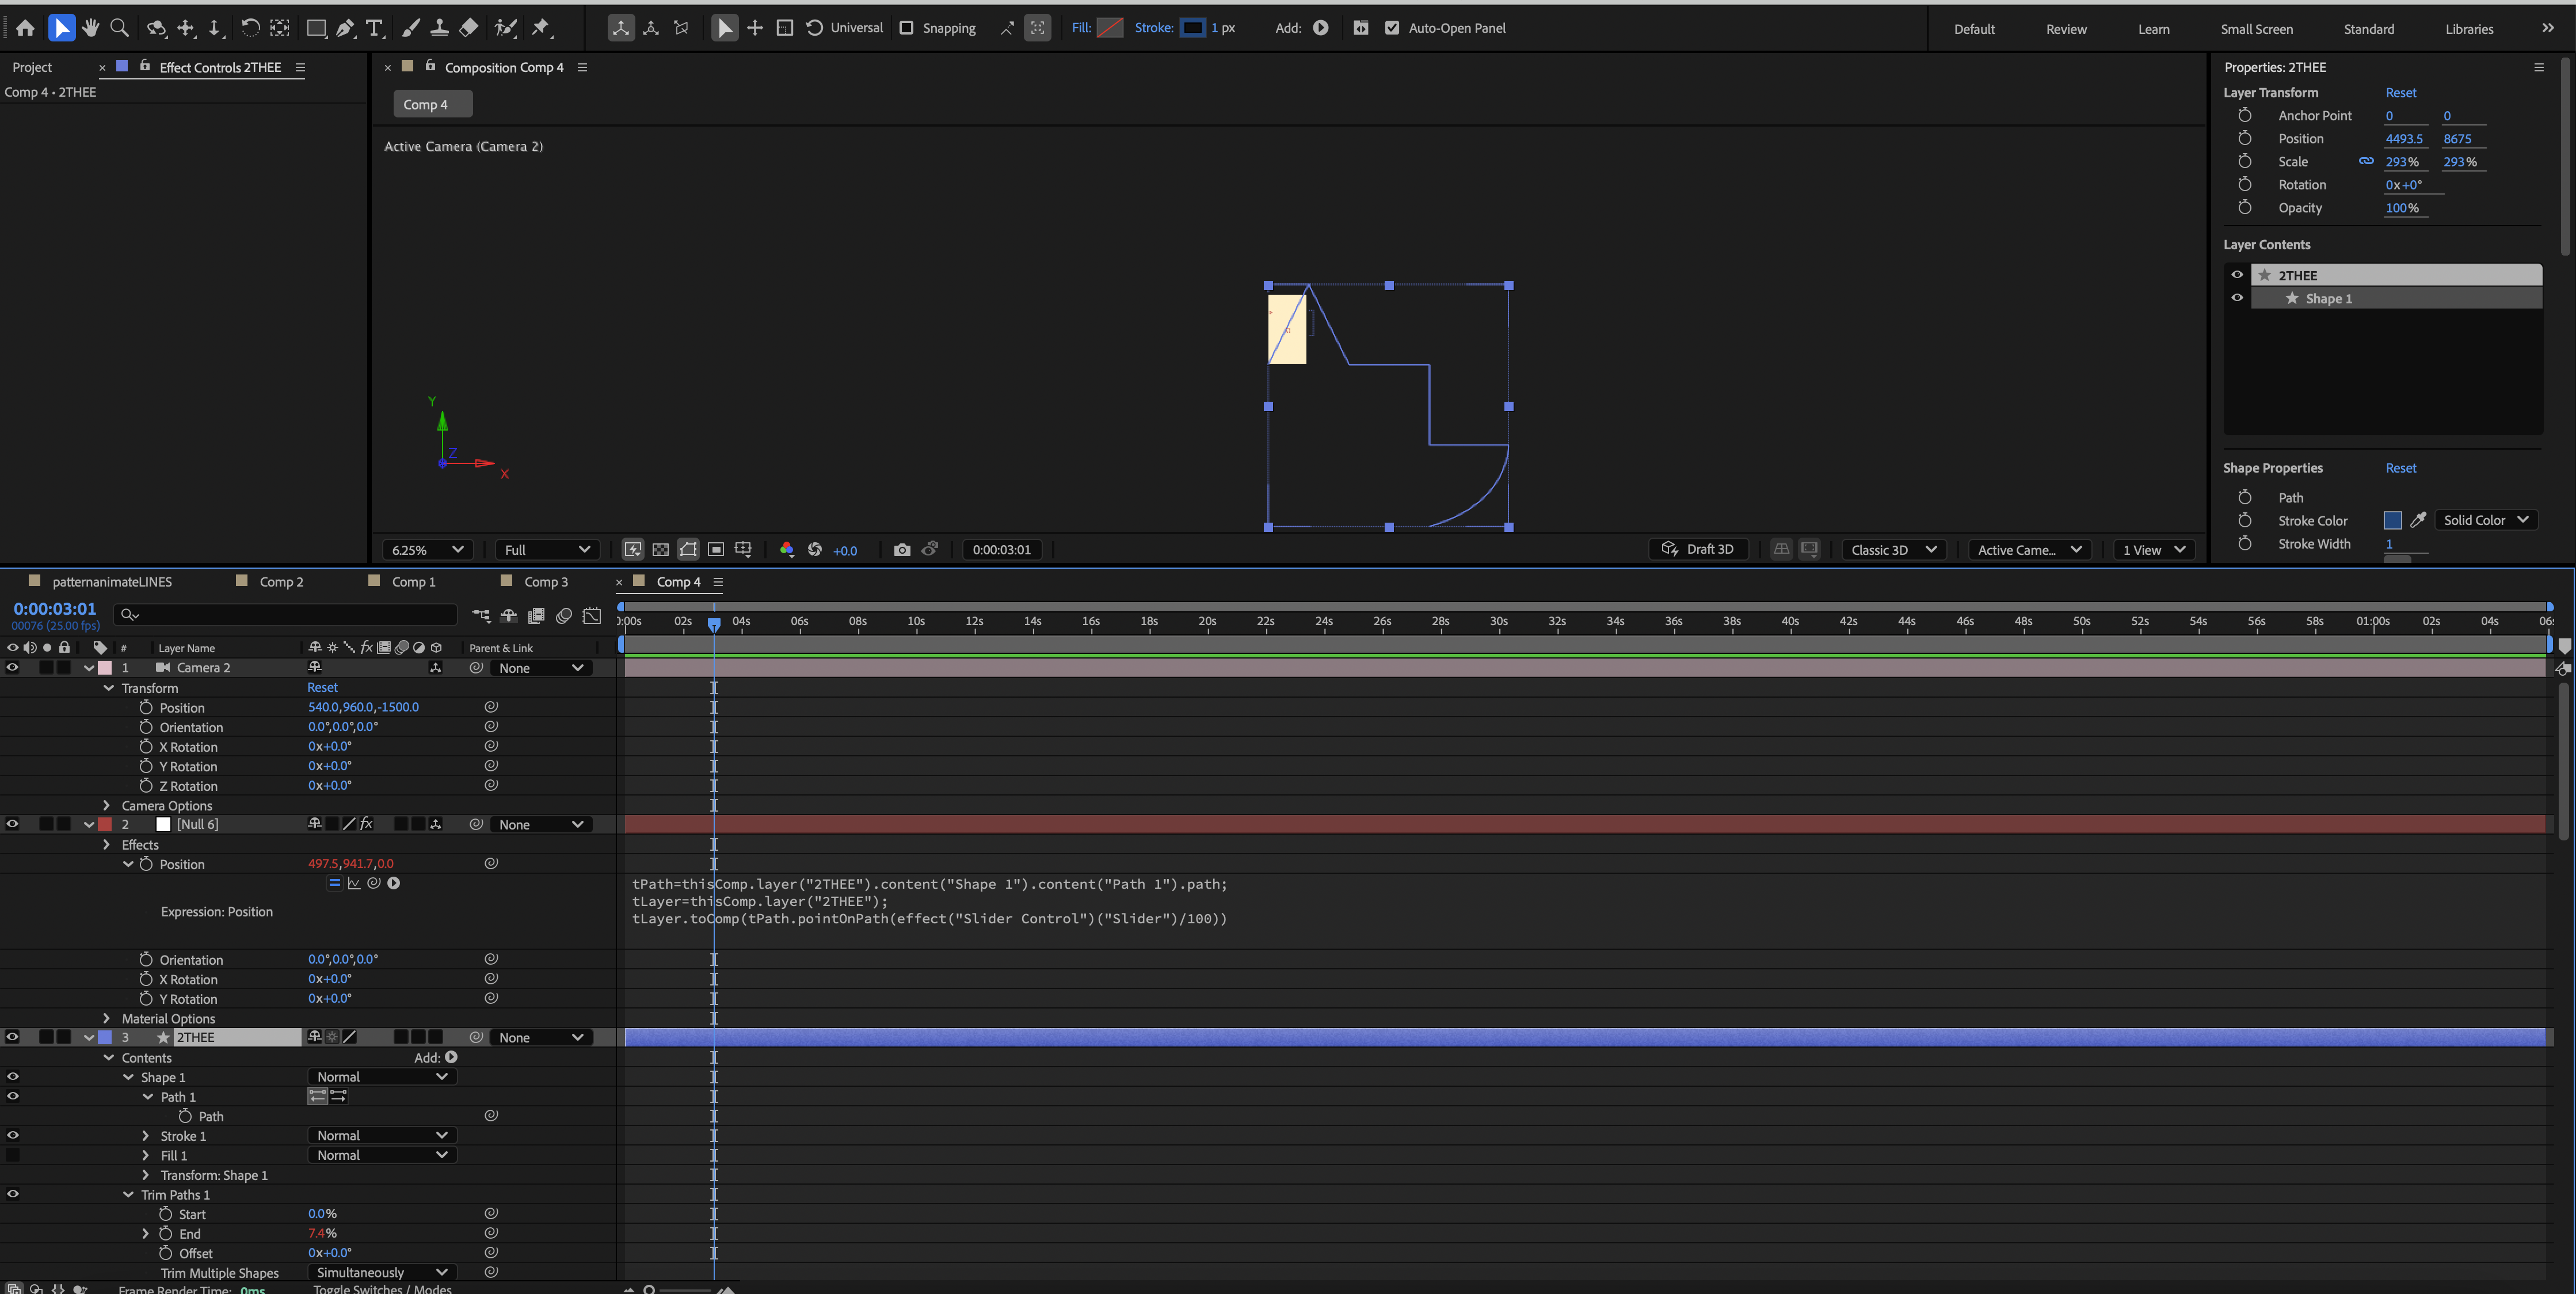The width and height of the screenshot is (2576, 1294).
Task: Disable the Auto-Open Panel checkbox
Action: click(1392, 28)
